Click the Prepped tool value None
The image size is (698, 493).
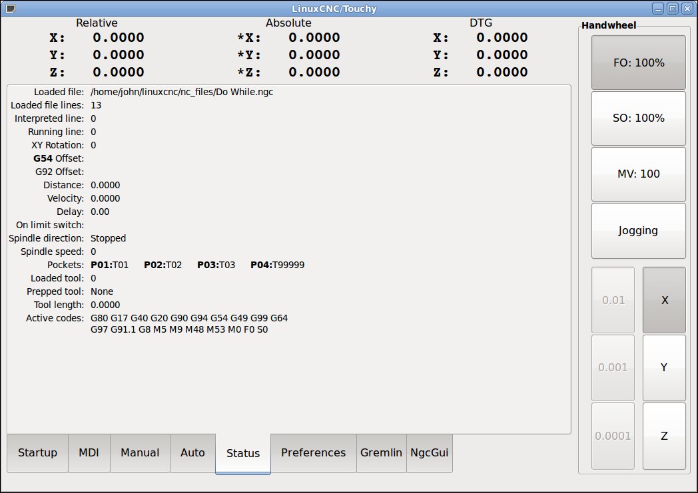coord(102,291)
